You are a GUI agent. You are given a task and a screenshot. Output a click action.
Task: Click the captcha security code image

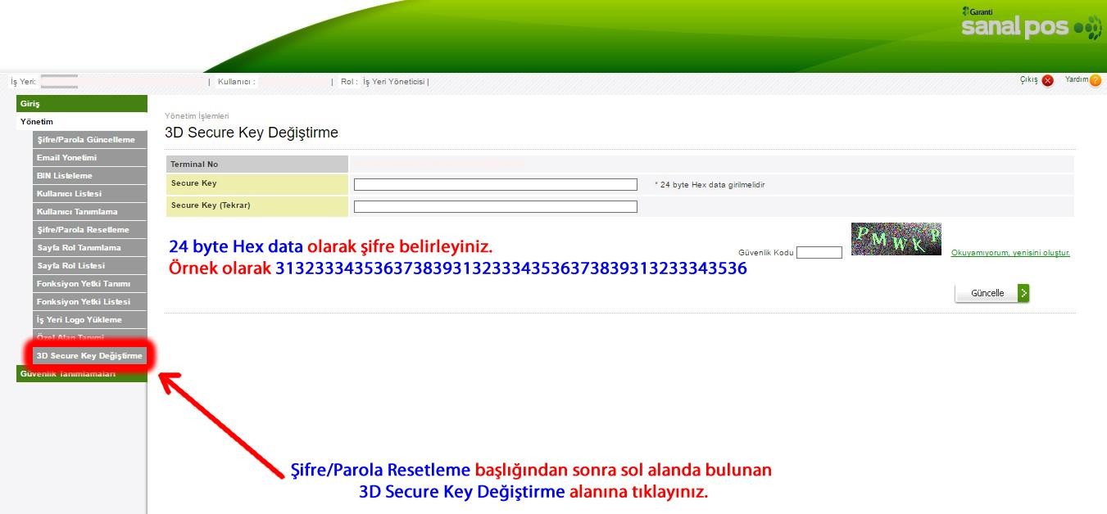tap(896, 239)
